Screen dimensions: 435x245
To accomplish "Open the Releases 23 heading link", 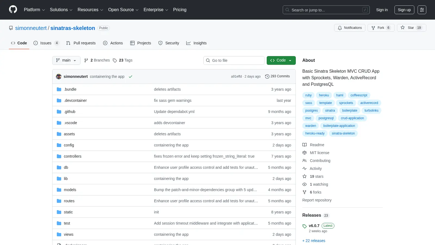I will click(316, 215).
